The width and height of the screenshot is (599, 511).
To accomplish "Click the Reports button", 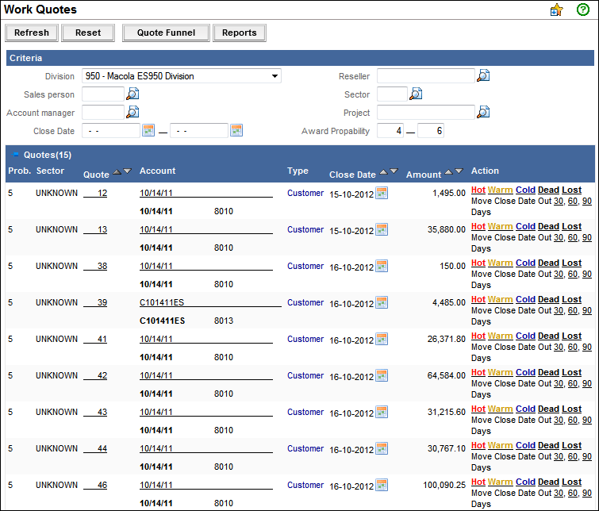I will click(240, 33).
